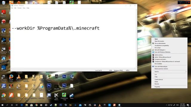Select the Steam desktop shortcut

click(x=72, y=96)
